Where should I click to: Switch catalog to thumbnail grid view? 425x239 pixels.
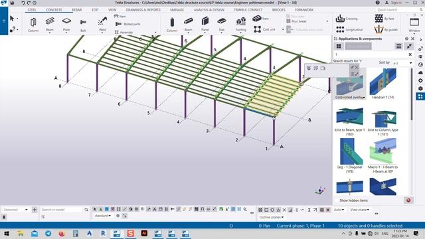pos(339,46)
